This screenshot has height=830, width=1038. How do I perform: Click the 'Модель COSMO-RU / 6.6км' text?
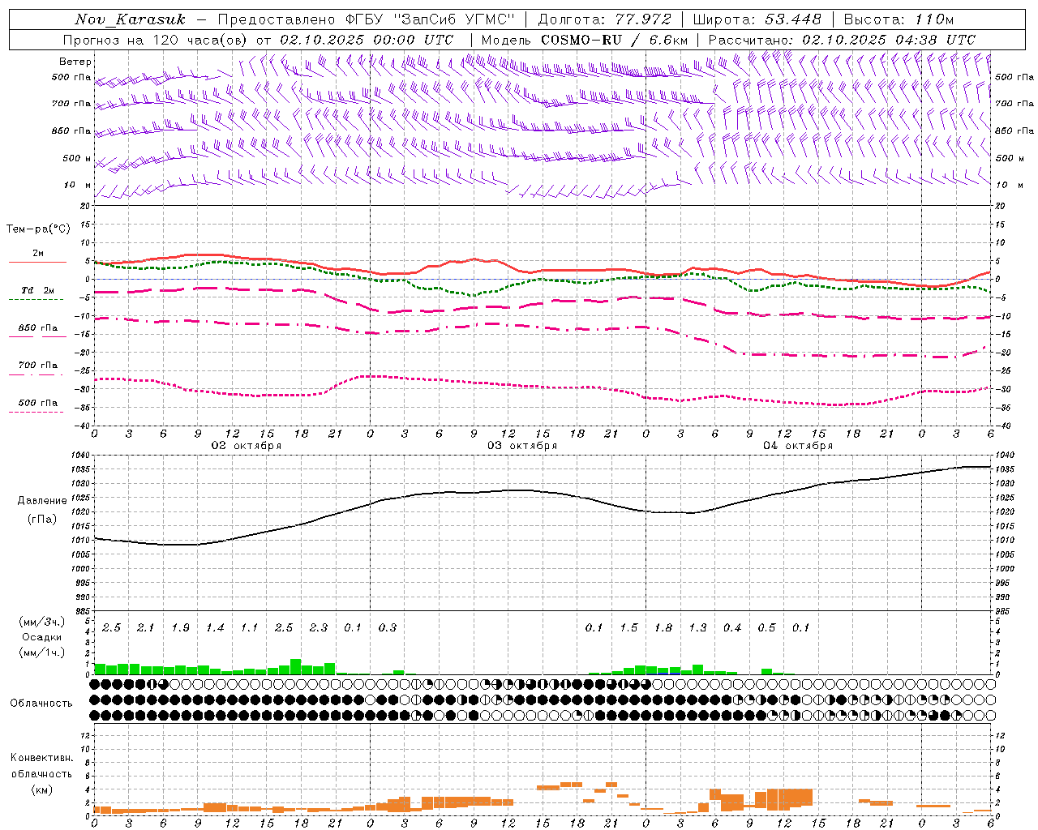[584, 40]
